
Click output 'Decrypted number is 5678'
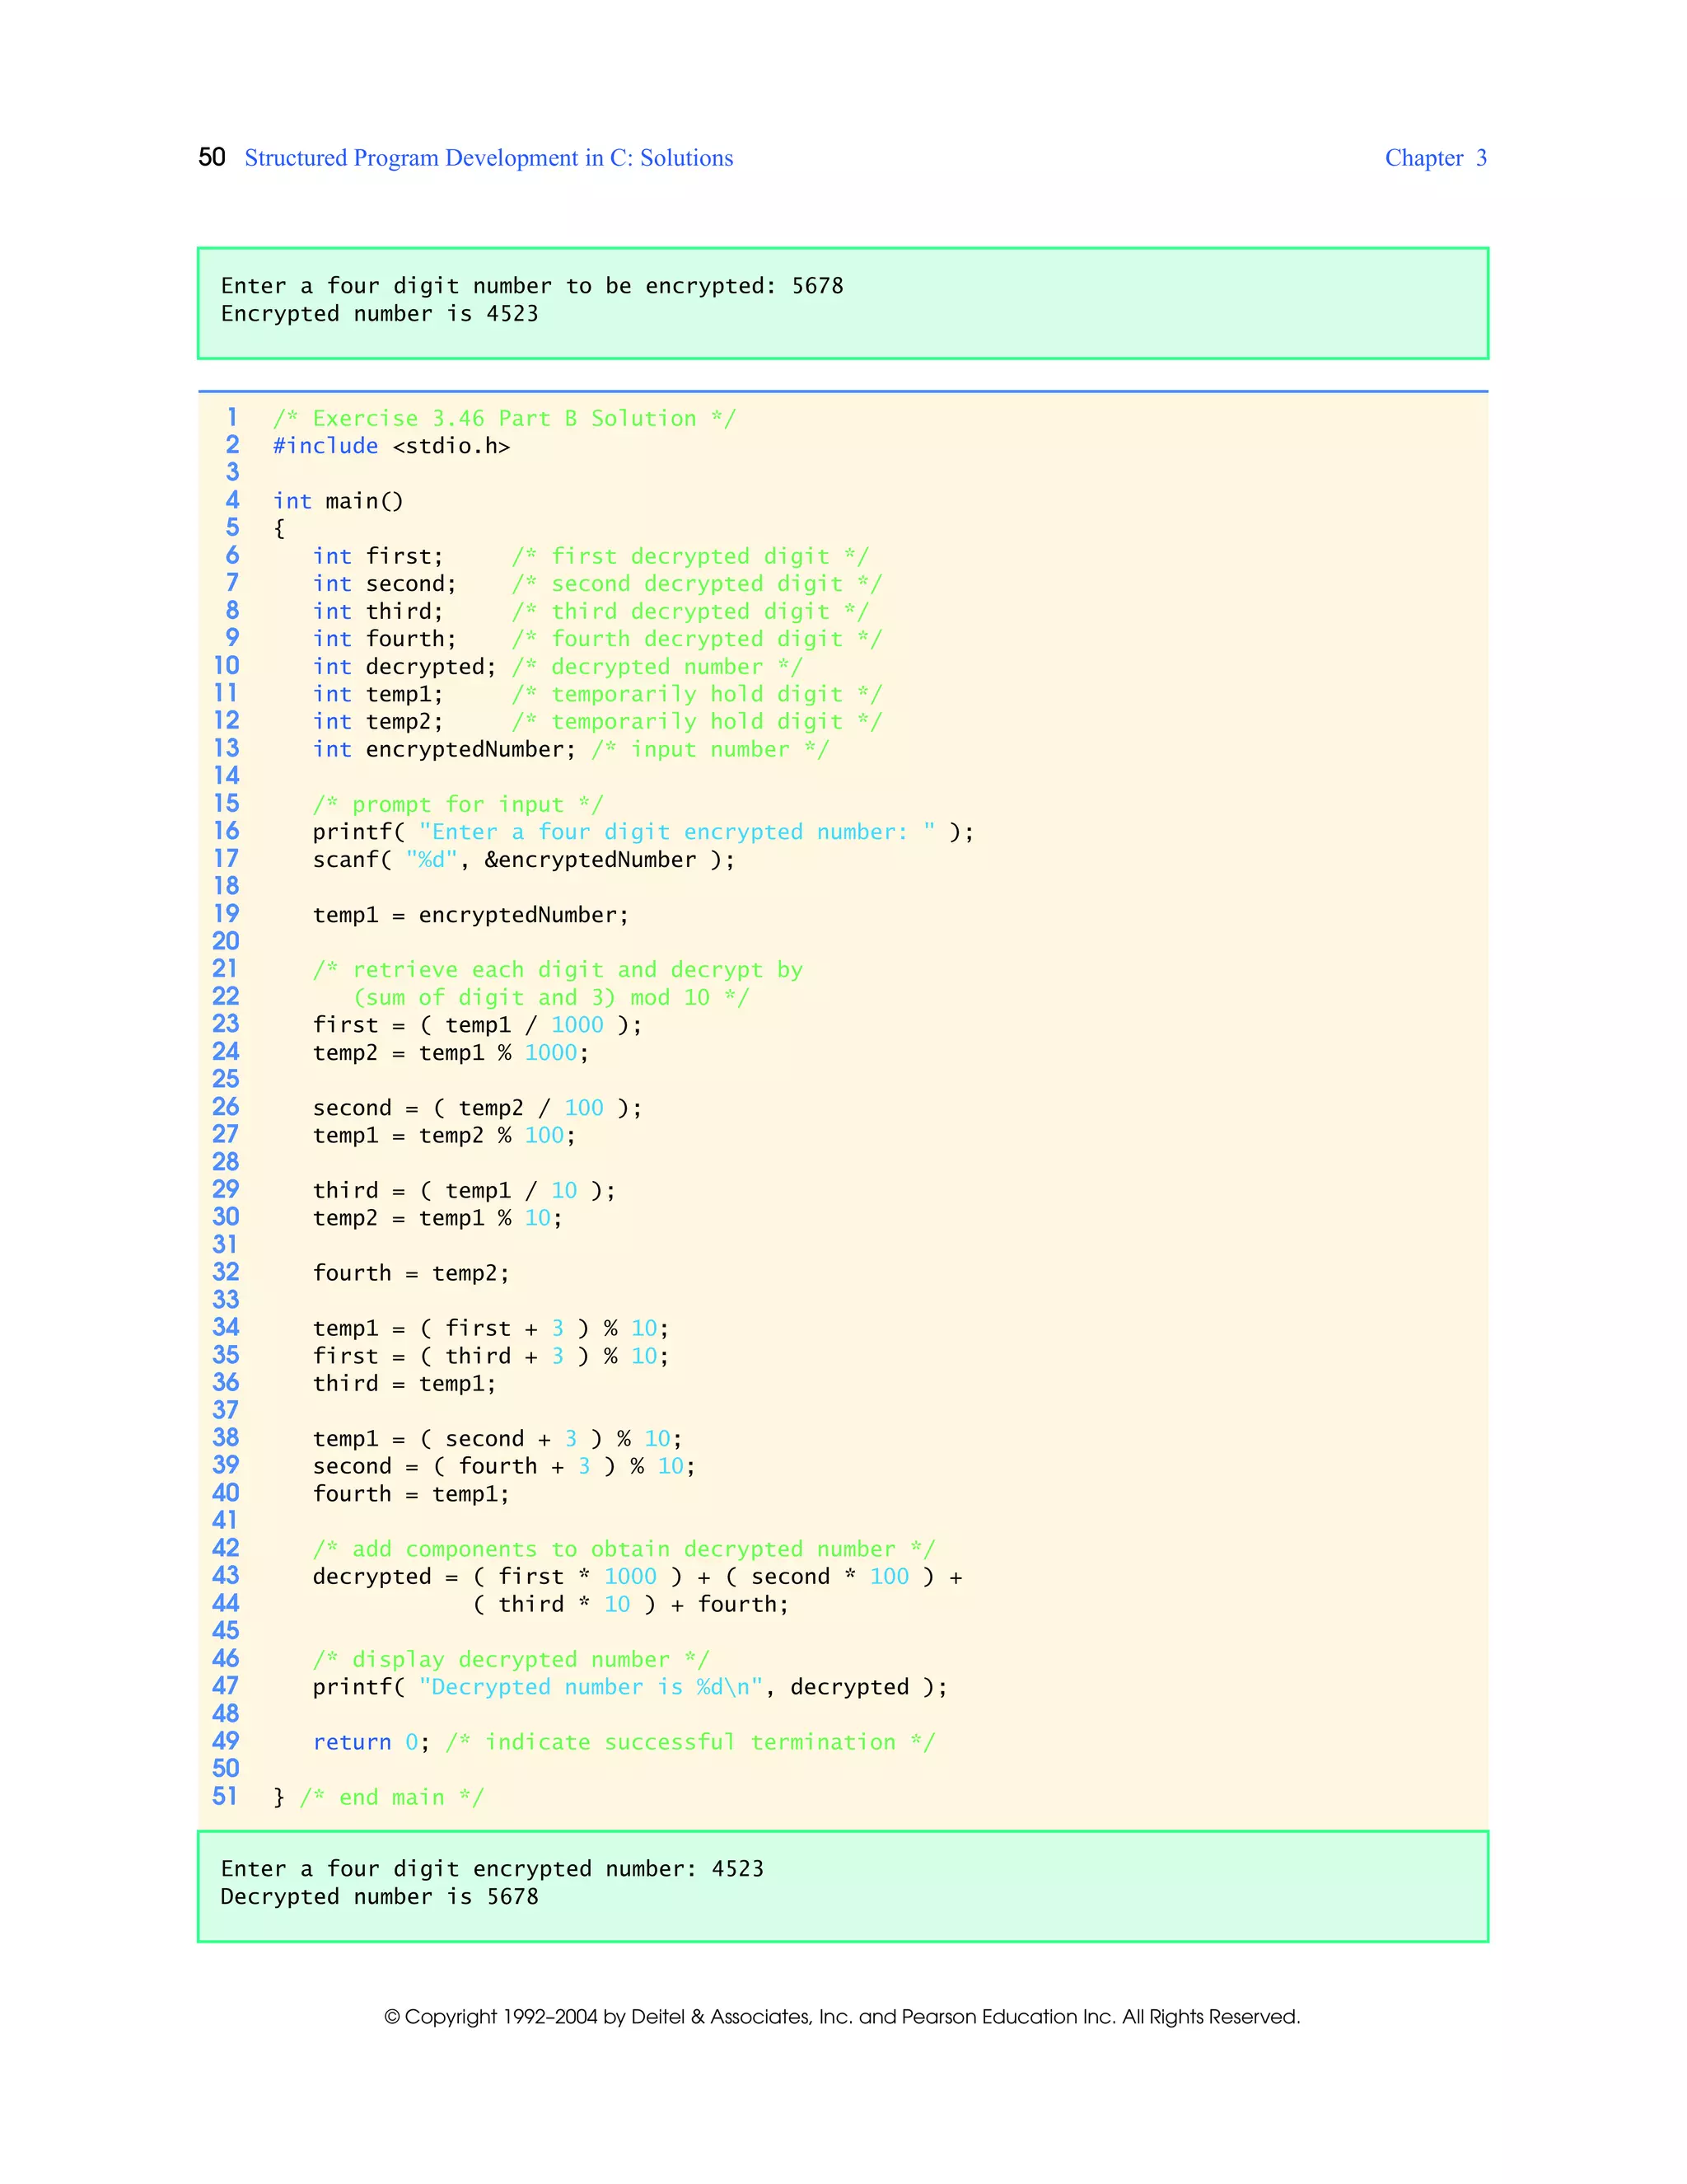(x=380, y=1897)
